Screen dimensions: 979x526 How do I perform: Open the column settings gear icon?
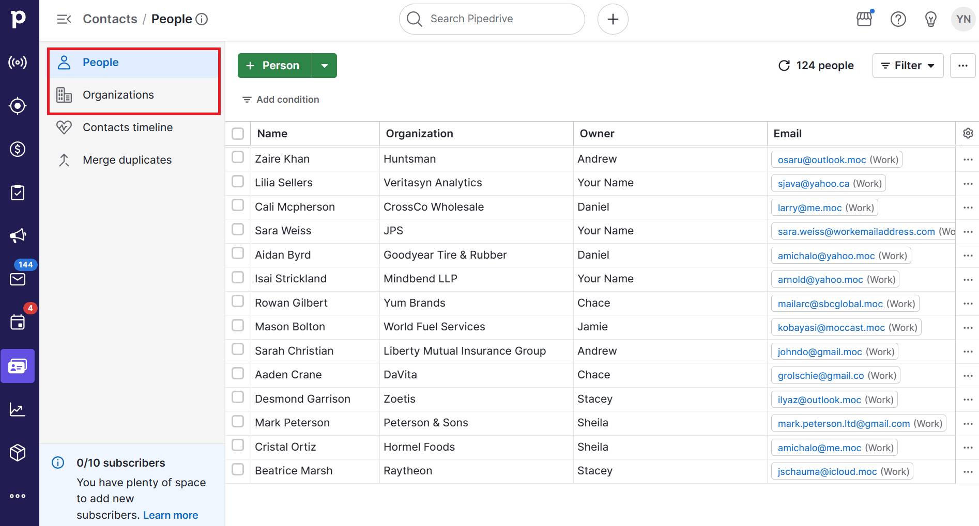968,133
